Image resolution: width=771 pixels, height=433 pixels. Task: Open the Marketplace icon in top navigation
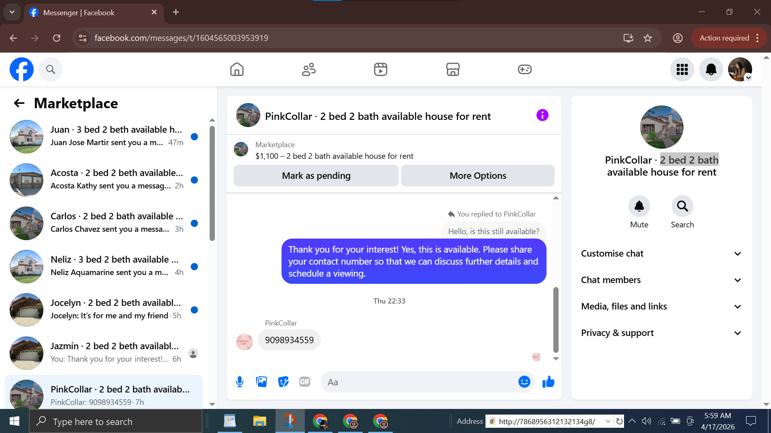(x=453, y=69)
